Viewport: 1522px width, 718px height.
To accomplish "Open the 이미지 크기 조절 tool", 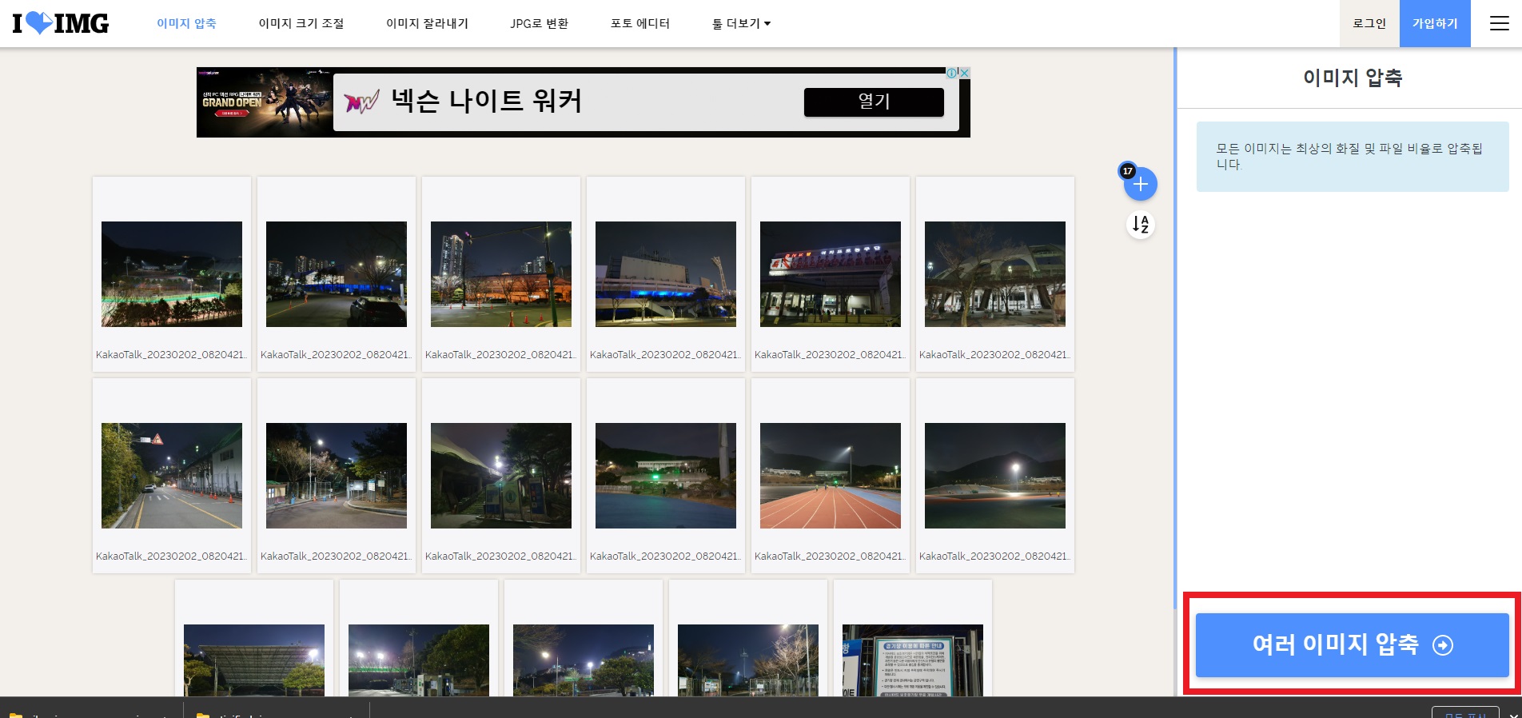I will click(301, 23).
